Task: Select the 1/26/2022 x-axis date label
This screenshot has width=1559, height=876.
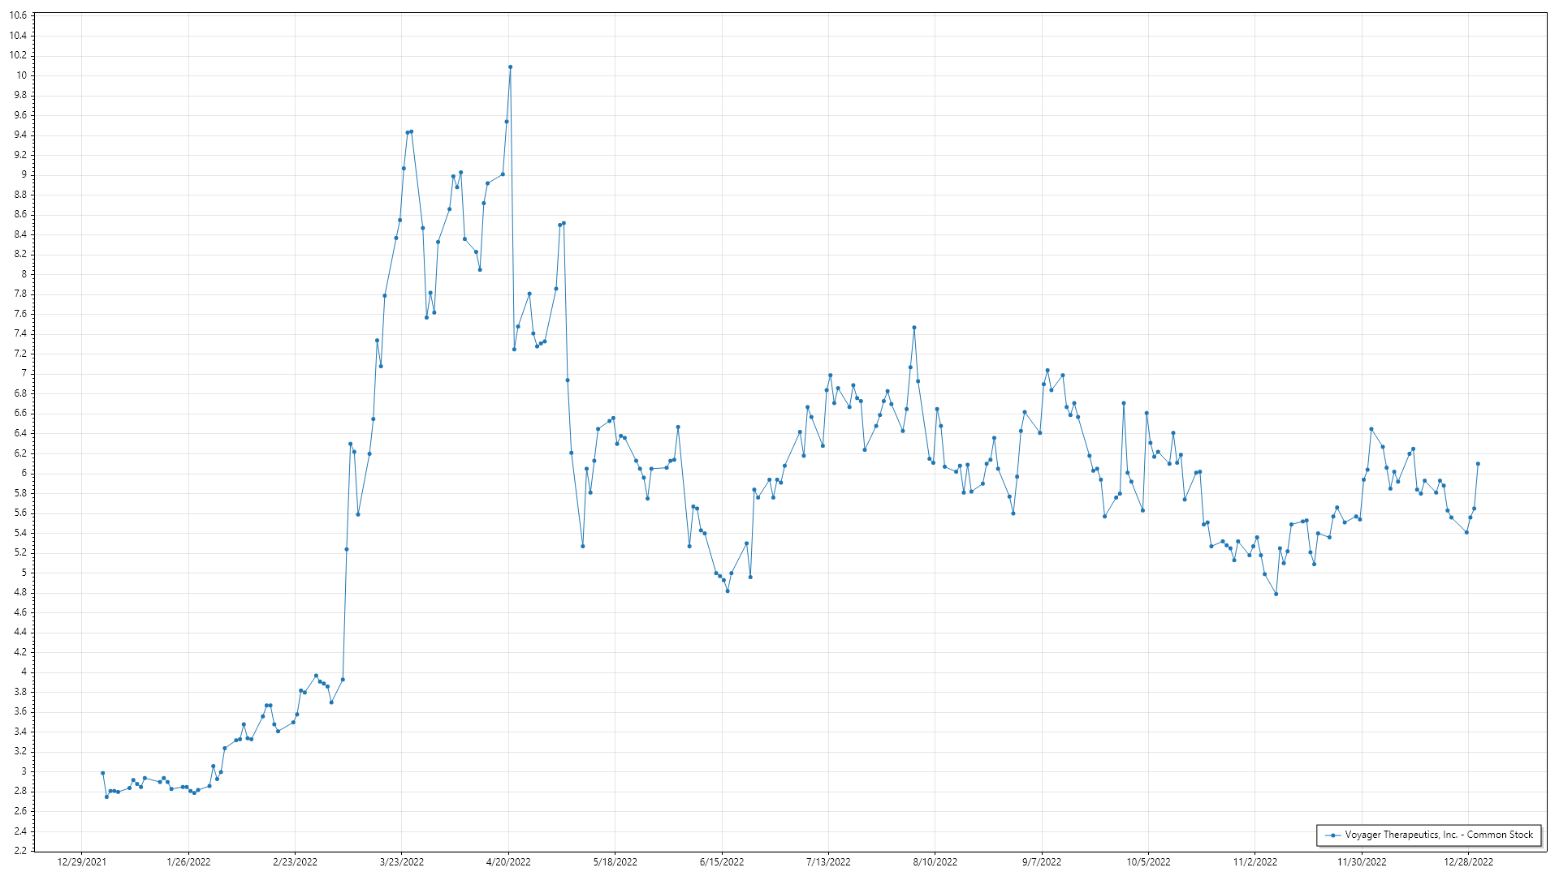Action: pyautogui.click(x=188, y=862)
